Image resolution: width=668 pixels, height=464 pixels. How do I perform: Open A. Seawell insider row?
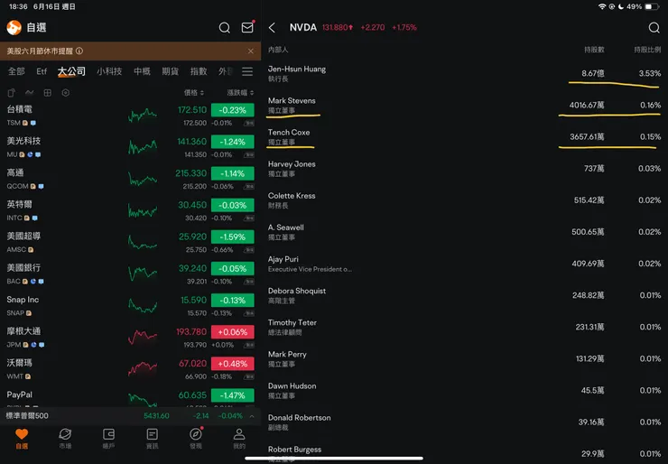tap(464, 232)
